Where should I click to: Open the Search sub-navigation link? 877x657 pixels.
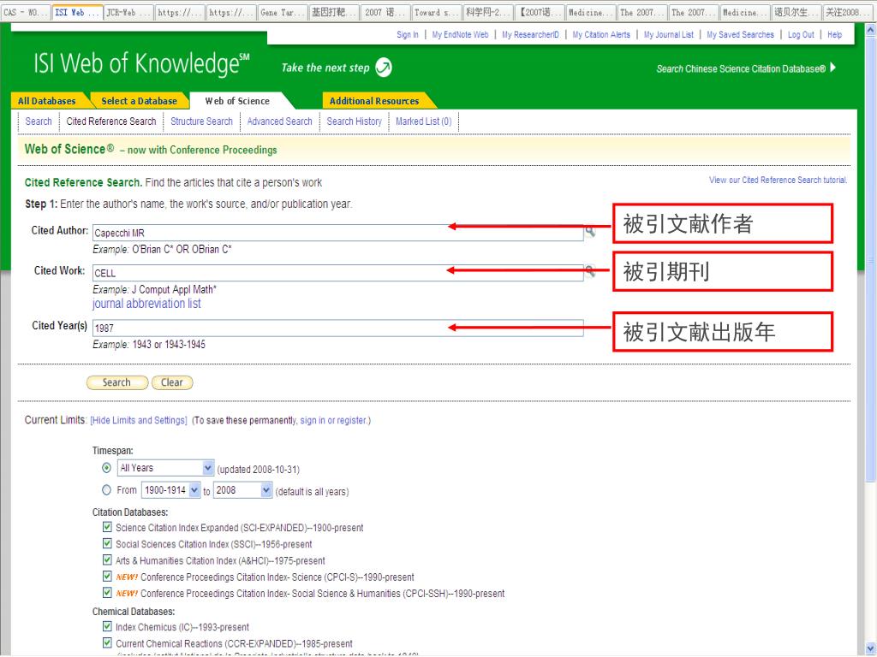tap(39, 121)
